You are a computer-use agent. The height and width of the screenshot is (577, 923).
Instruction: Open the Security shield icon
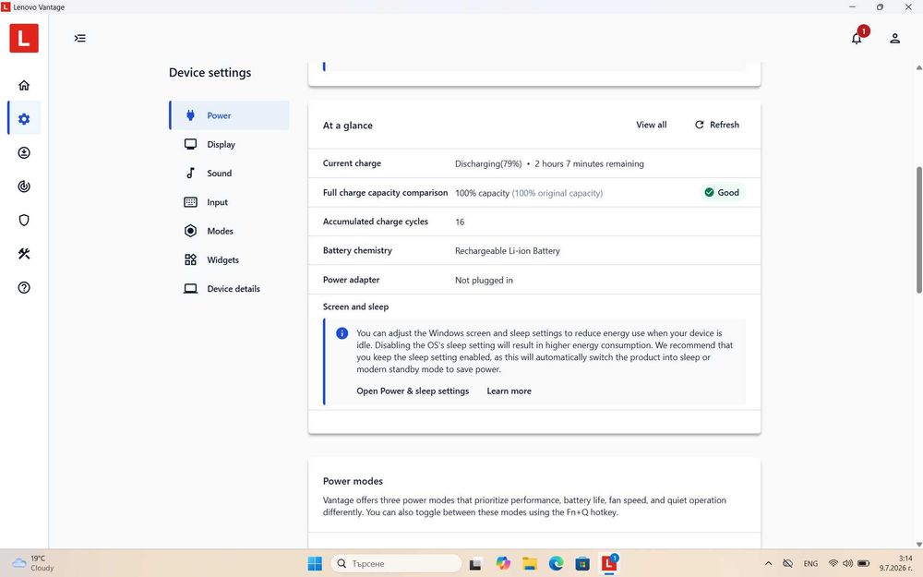pos(24,221)
